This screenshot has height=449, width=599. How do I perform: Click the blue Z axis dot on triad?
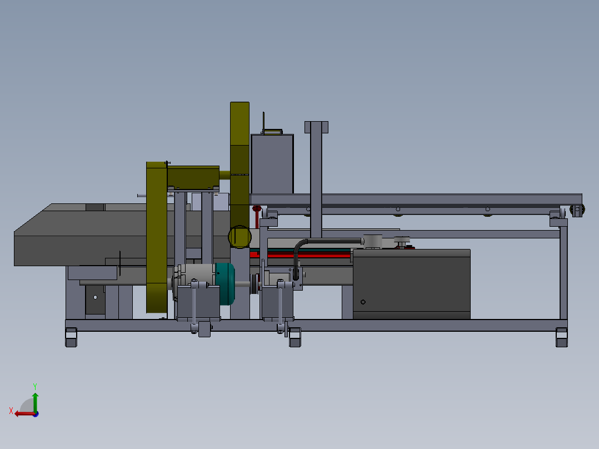(x=36, y=414)
